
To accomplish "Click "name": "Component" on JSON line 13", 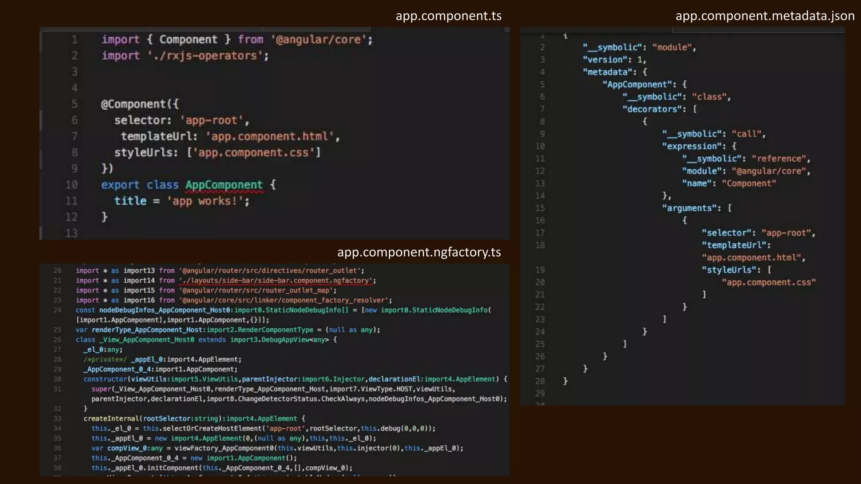I will coord(729,184).
